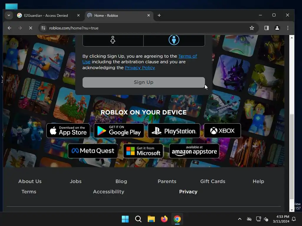Open the Parents footer link
Screen dimensions: 302x226
tap(167, 181)
